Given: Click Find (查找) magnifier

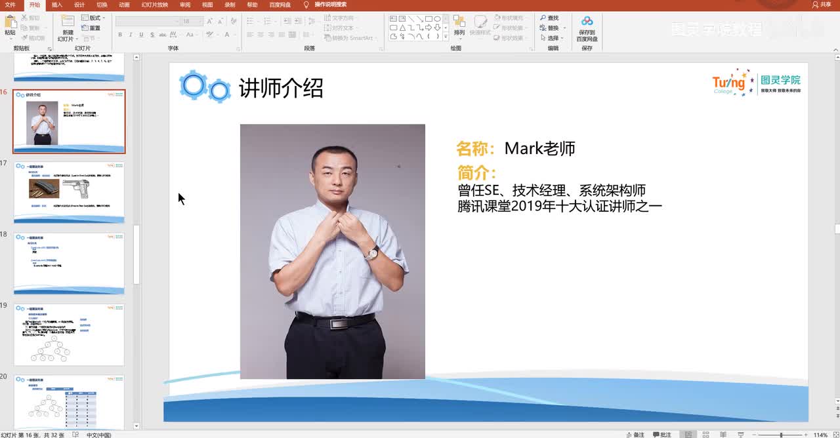Looking at the screenshot, I should click(x=549, y=18).
